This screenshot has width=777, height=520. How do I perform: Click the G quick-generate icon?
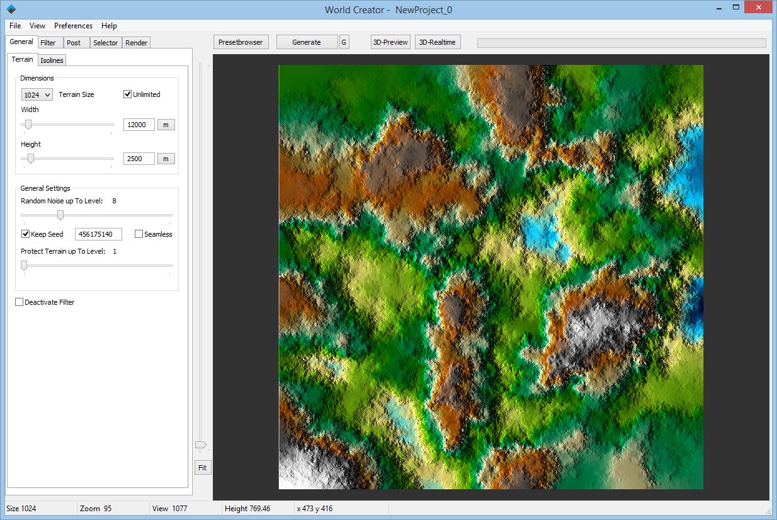(x=344, y=42)
